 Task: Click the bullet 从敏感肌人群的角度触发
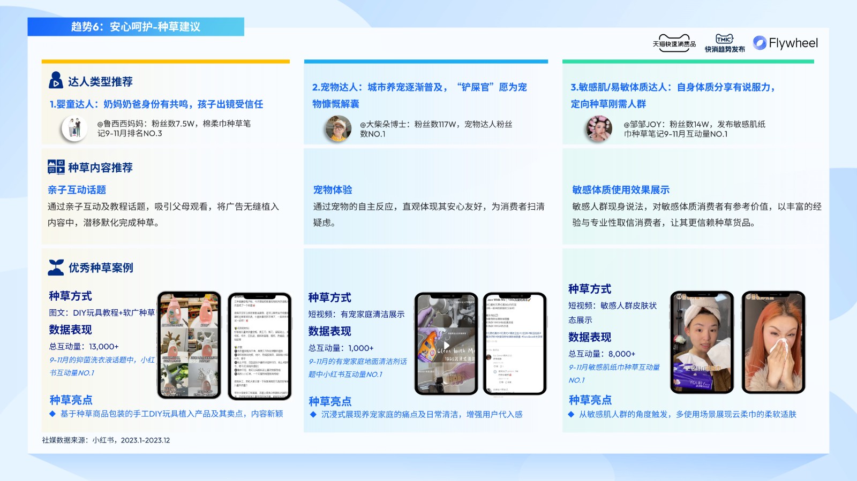click(x=682, y=414)
